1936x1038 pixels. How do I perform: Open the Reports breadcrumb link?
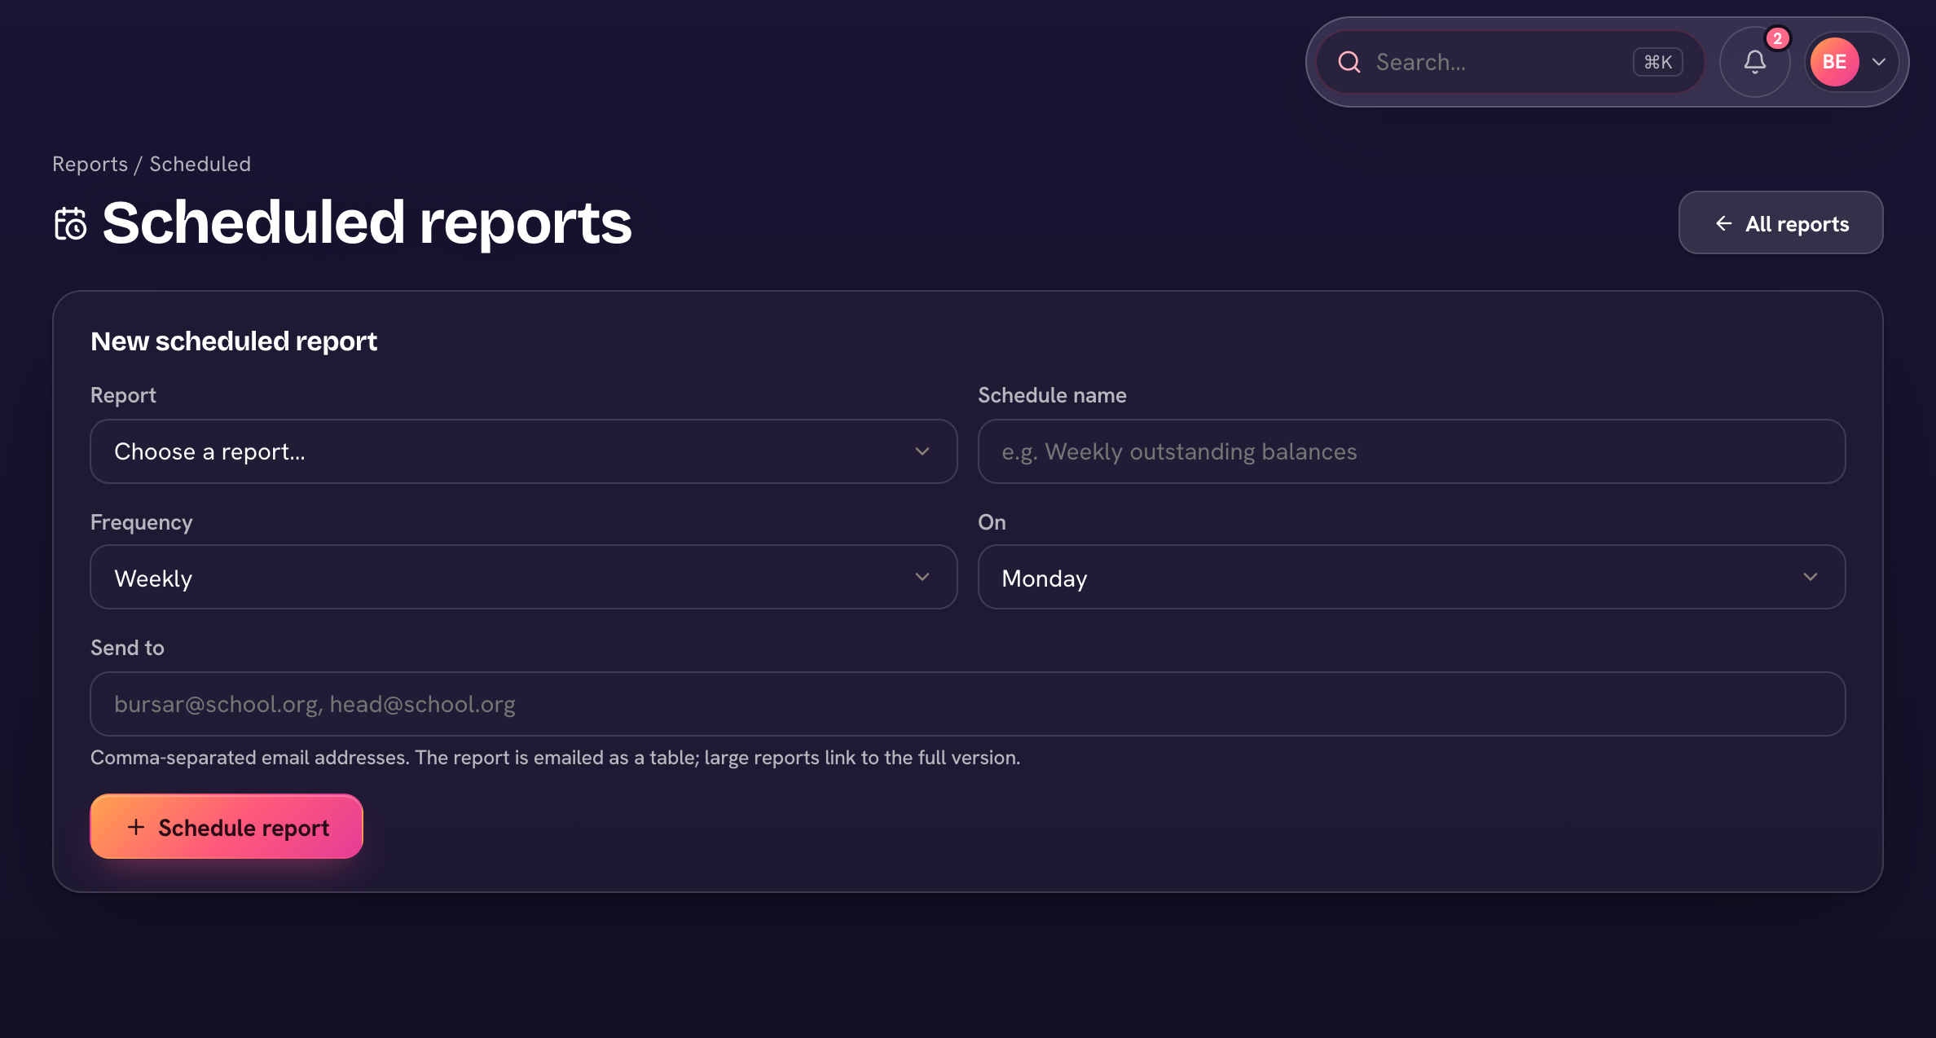click(90, 164)
